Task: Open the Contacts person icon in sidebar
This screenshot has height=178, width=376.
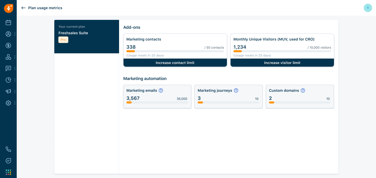Action: pos(8,34)
